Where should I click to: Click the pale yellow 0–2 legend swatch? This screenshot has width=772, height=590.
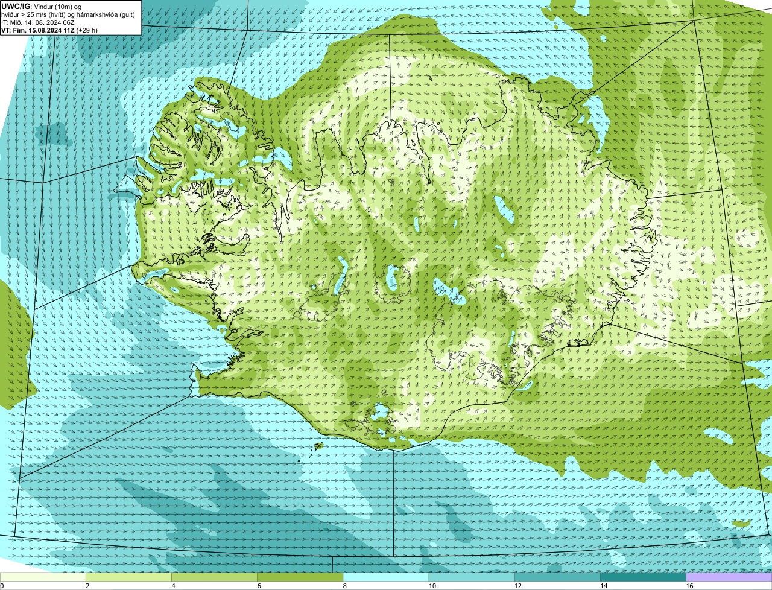tap(43, 577)
